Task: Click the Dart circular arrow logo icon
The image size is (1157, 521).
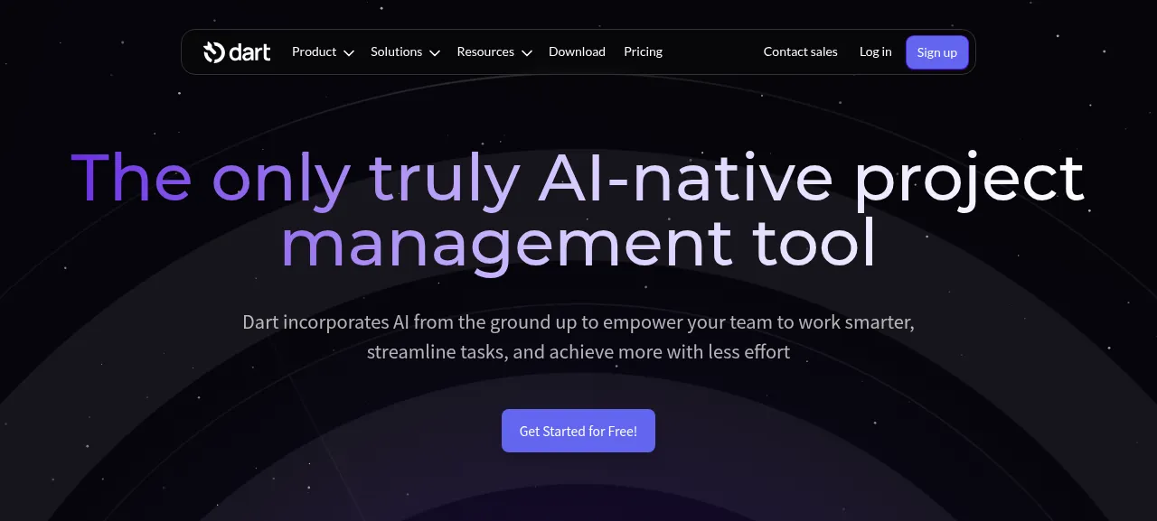Action: 213,52
